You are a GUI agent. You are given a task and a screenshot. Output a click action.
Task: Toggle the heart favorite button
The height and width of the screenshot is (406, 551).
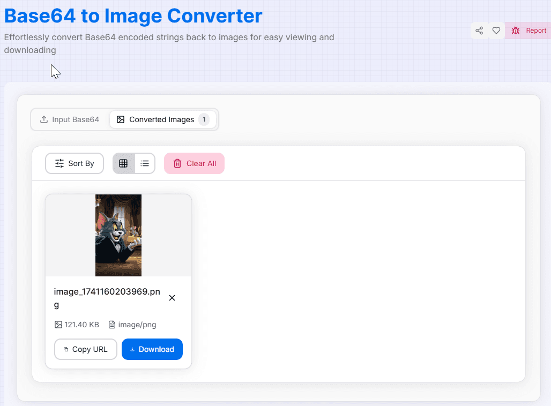click(496, 31)
